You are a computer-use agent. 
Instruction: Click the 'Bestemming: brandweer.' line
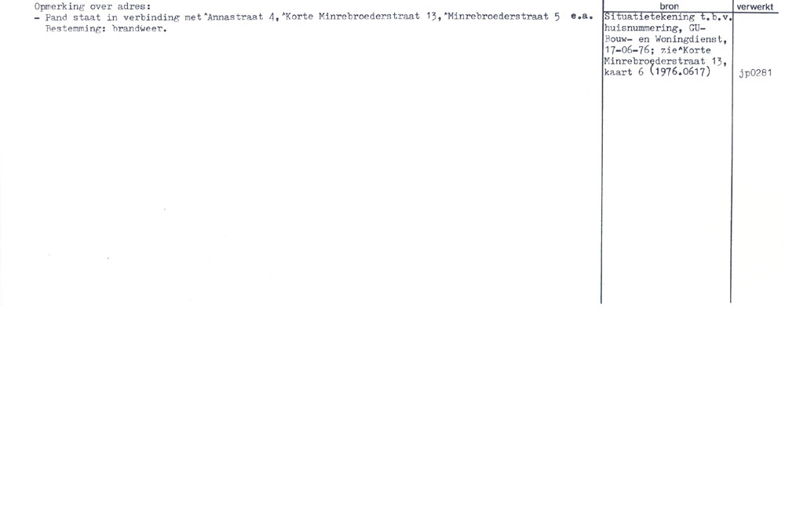click(x=106, y=28)
